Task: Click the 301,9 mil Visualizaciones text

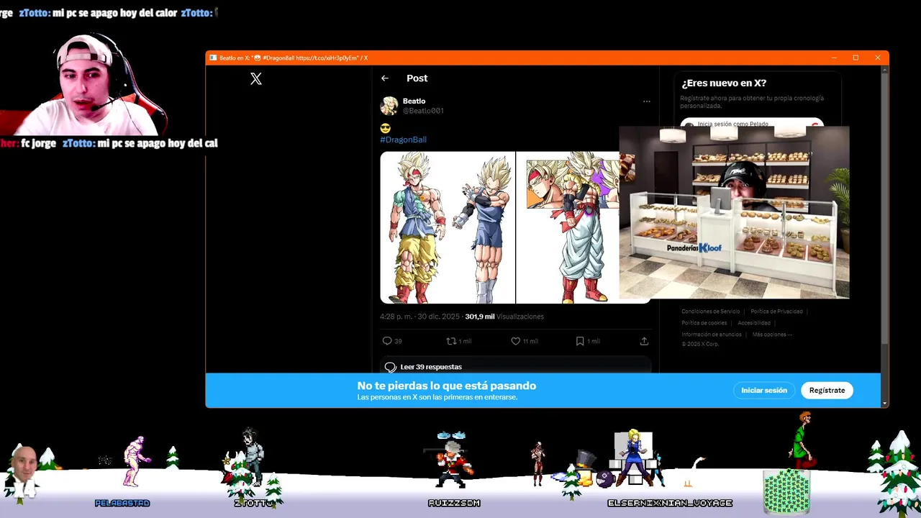Action: (x=504, y=317)
